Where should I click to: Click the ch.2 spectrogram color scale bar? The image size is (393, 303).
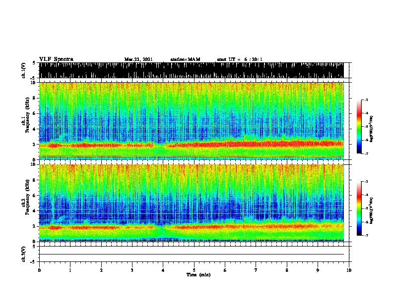(359, 208)
